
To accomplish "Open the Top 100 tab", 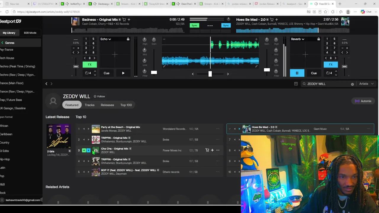I will tap(126, 105).
